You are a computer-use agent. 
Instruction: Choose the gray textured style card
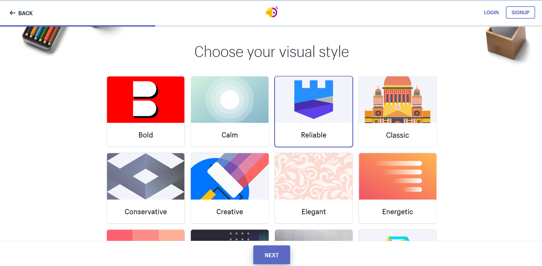click(x=313, y=235)
